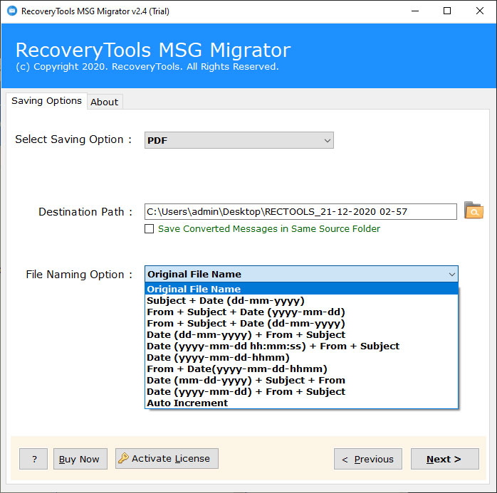Minimize the MSG Migrator window
Image resolution: width=497 pixels, height=493 pixels.
pyautogui.click(x=415, y=11)
